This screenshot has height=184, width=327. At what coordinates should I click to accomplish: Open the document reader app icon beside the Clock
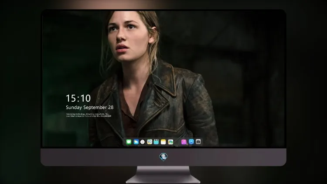click(150, 142)
